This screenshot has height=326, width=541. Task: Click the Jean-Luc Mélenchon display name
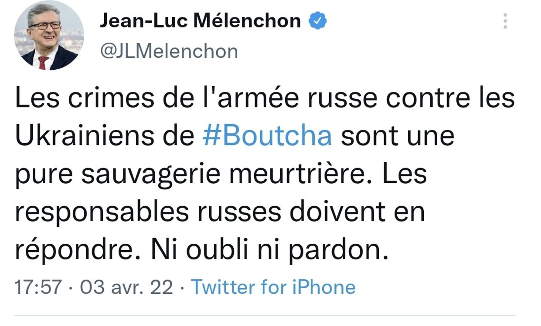click(200, 20)
